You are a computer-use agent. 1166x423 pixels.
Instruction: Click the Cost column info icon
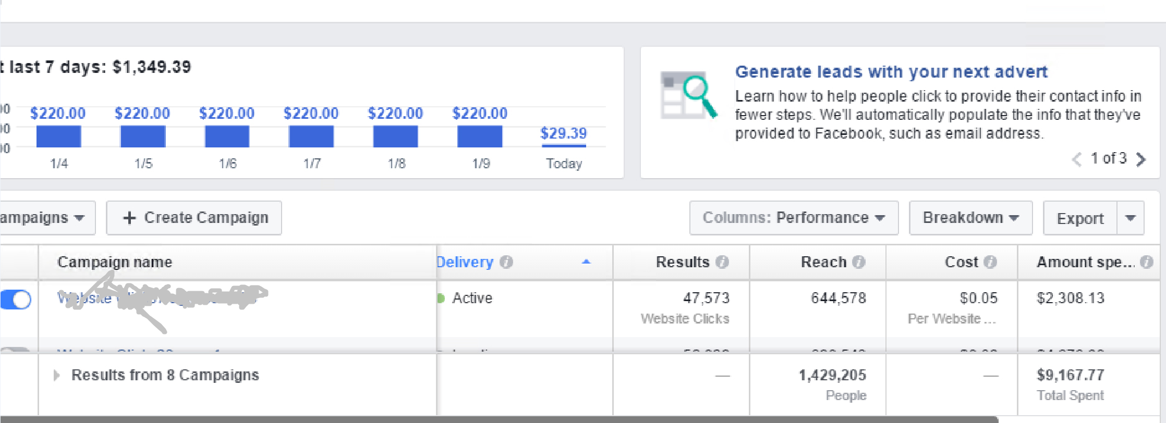coord(990,262)
